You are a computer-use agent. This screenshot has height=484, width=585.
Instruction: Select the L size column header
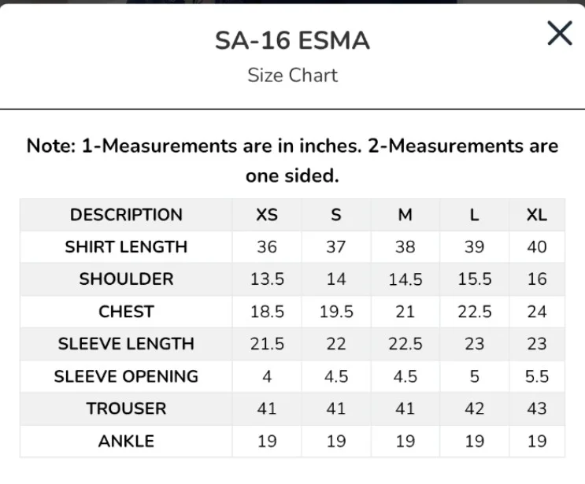(474, 215)
